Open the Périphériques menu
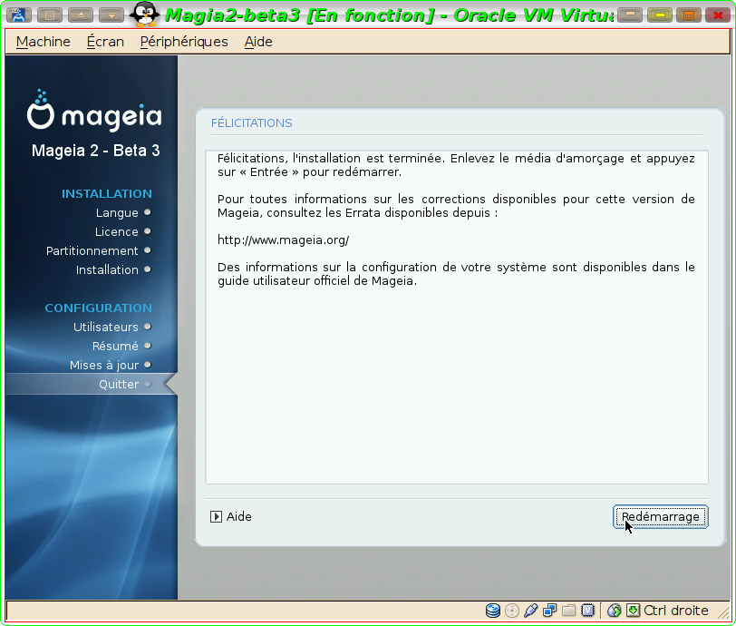The height and width of the screenshot is (626, 736). pyautogui.click(x=184, y=42)
